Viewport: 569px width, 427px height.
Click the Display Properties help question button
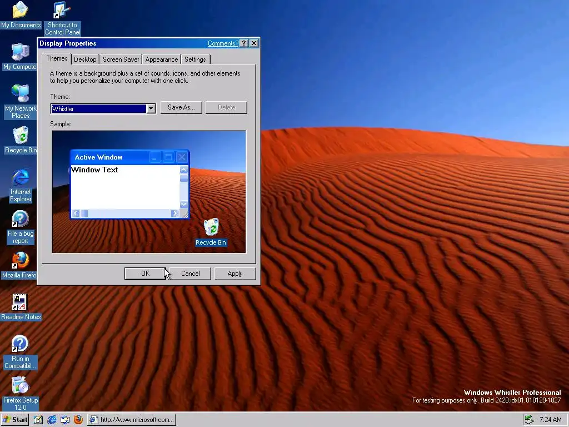click(244, 43)
